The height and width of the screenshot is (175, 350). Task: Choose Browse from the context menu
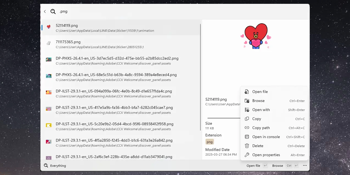(274, 101)
